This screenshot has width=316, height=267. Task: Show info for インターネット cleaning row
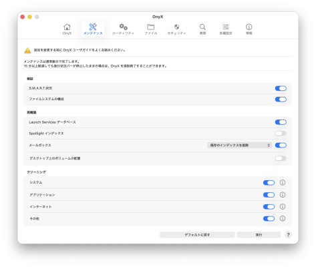pyautogui.click(x=283, y=207)
